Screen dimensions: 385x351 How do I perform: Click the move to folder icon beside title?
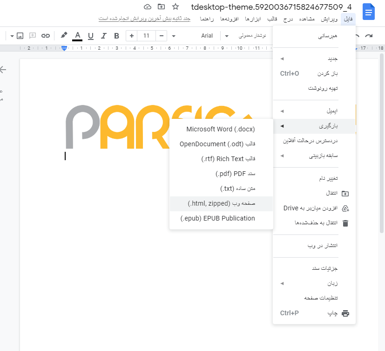[x=162, y=6]
